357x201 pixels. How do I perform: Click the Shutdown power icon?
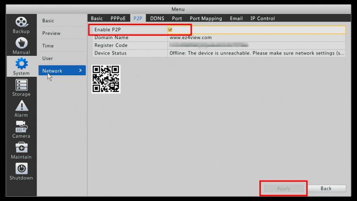click(21, 168)
